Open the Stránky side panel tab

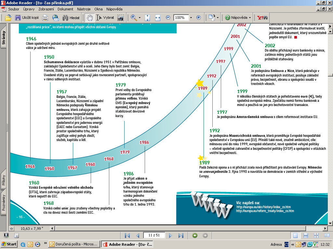tap(3, 38)
